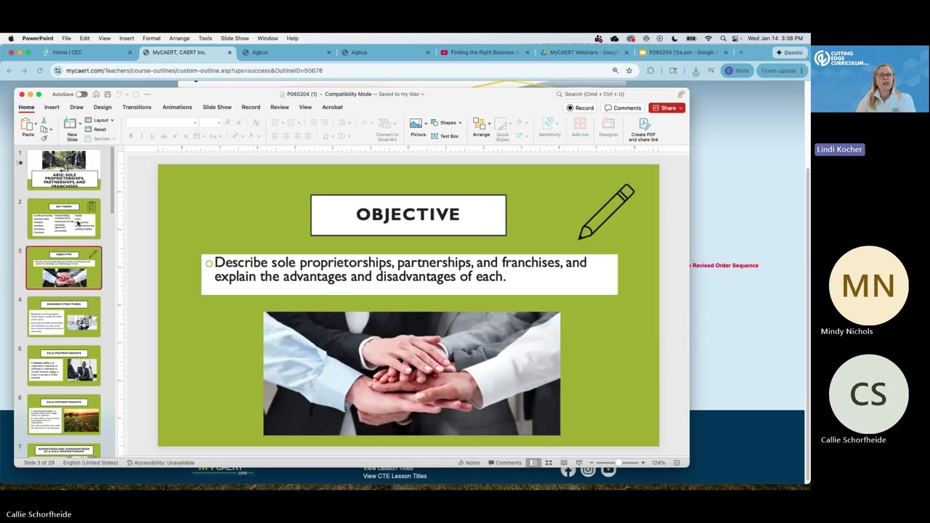Select slide 4 Business Structures thumbnail
Screen dimensions: 930x523
tap(64, 316)
